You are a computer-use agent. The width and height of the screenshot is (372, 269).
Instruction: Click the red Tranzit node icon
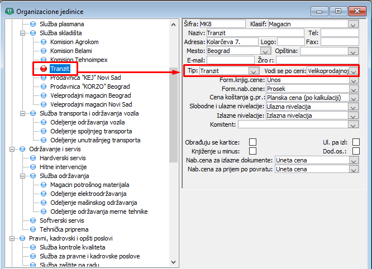tap(43, 69)
